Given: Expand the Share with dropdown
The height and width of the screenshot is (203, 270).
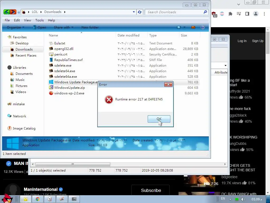Looking at the screenshot, I should [x=64, y=27].
